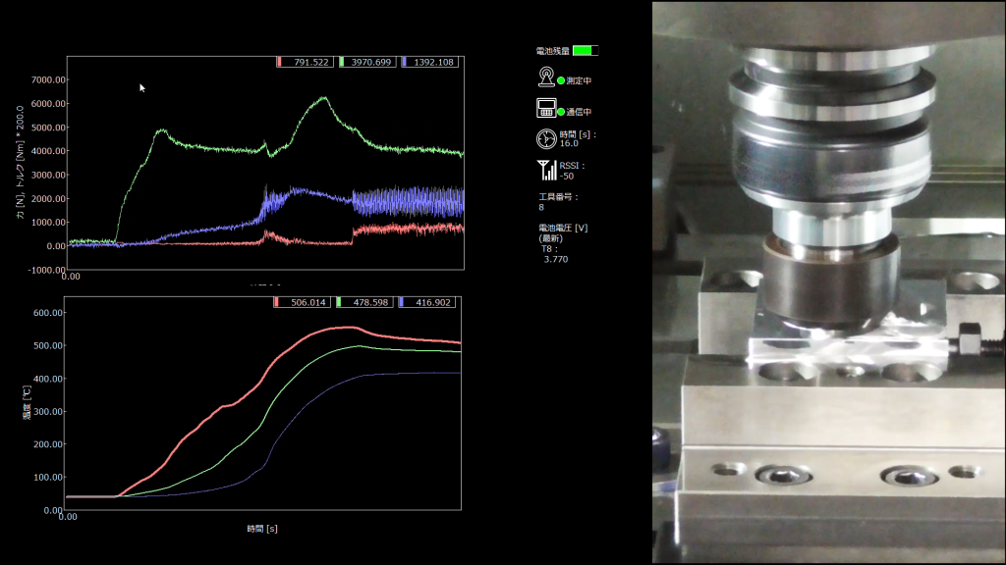Screen dimensions: 1006x565
Task: Click the 7000.00 tick on force chart axis
Action: pyautogui.click(x=47, y=79)
